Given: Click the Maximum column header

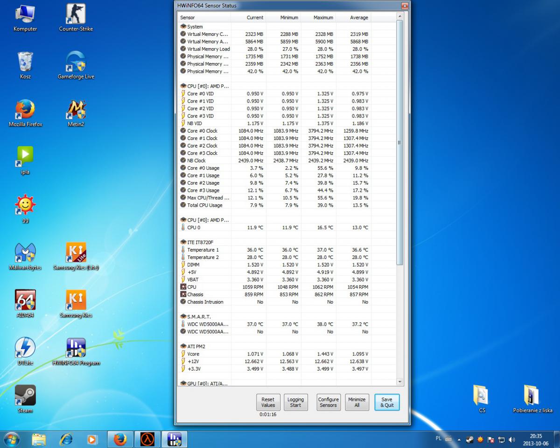Looking at the screenshot, I should tap(318, 17).
